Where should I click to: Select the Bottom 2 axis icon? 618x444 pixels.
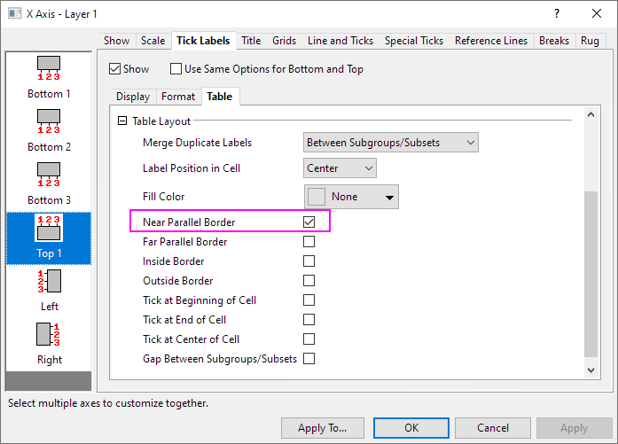point(49,121)
